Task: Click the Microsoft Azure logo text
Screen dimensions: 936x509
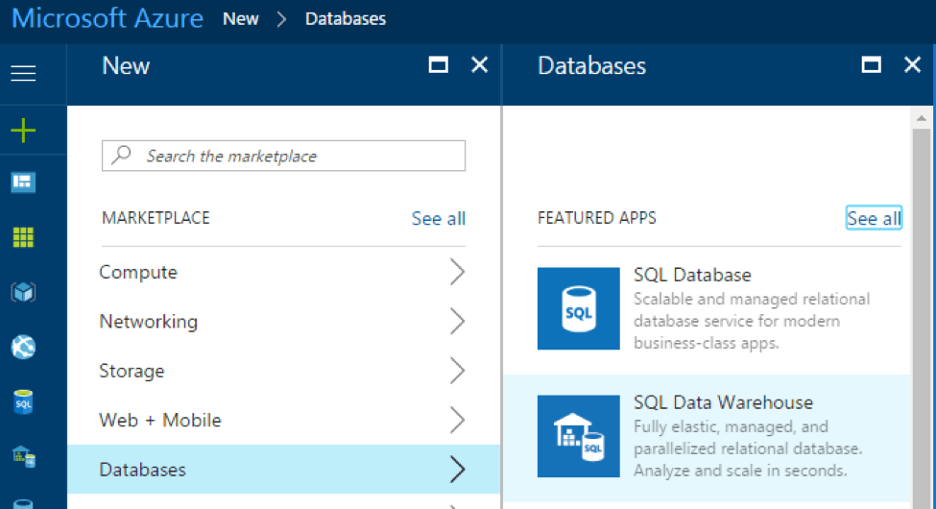Action: click(x=108, y=18)
